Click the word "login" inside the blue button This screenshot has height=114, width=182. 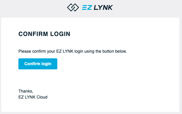tap(46, 64)
